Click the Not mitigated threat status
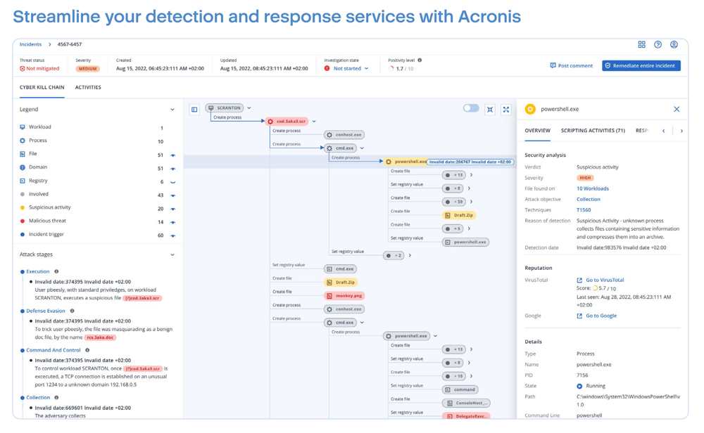This screenshot has width=704, height=433. (x=39, y=69)
